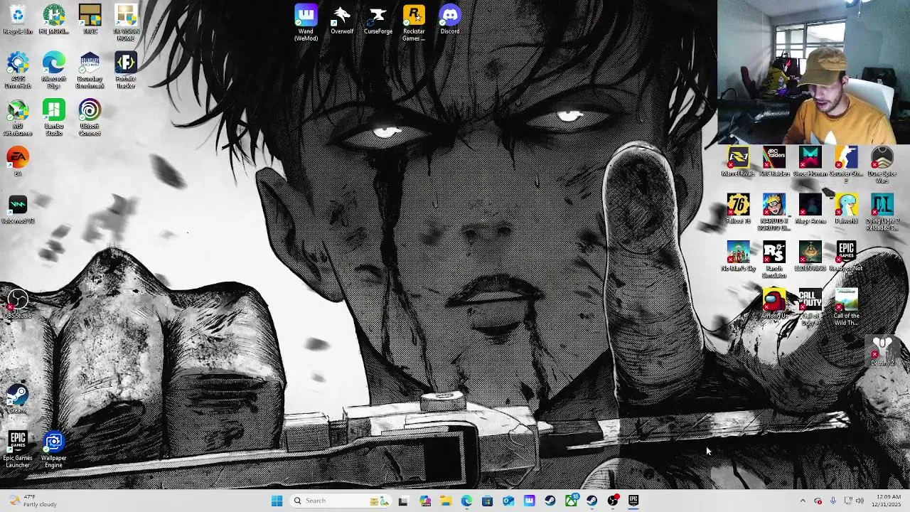The width and height of the screenshot is (910, 512).
Task: Open the Recycle Bin desktop icon
Action: click(x=18, y=20)
